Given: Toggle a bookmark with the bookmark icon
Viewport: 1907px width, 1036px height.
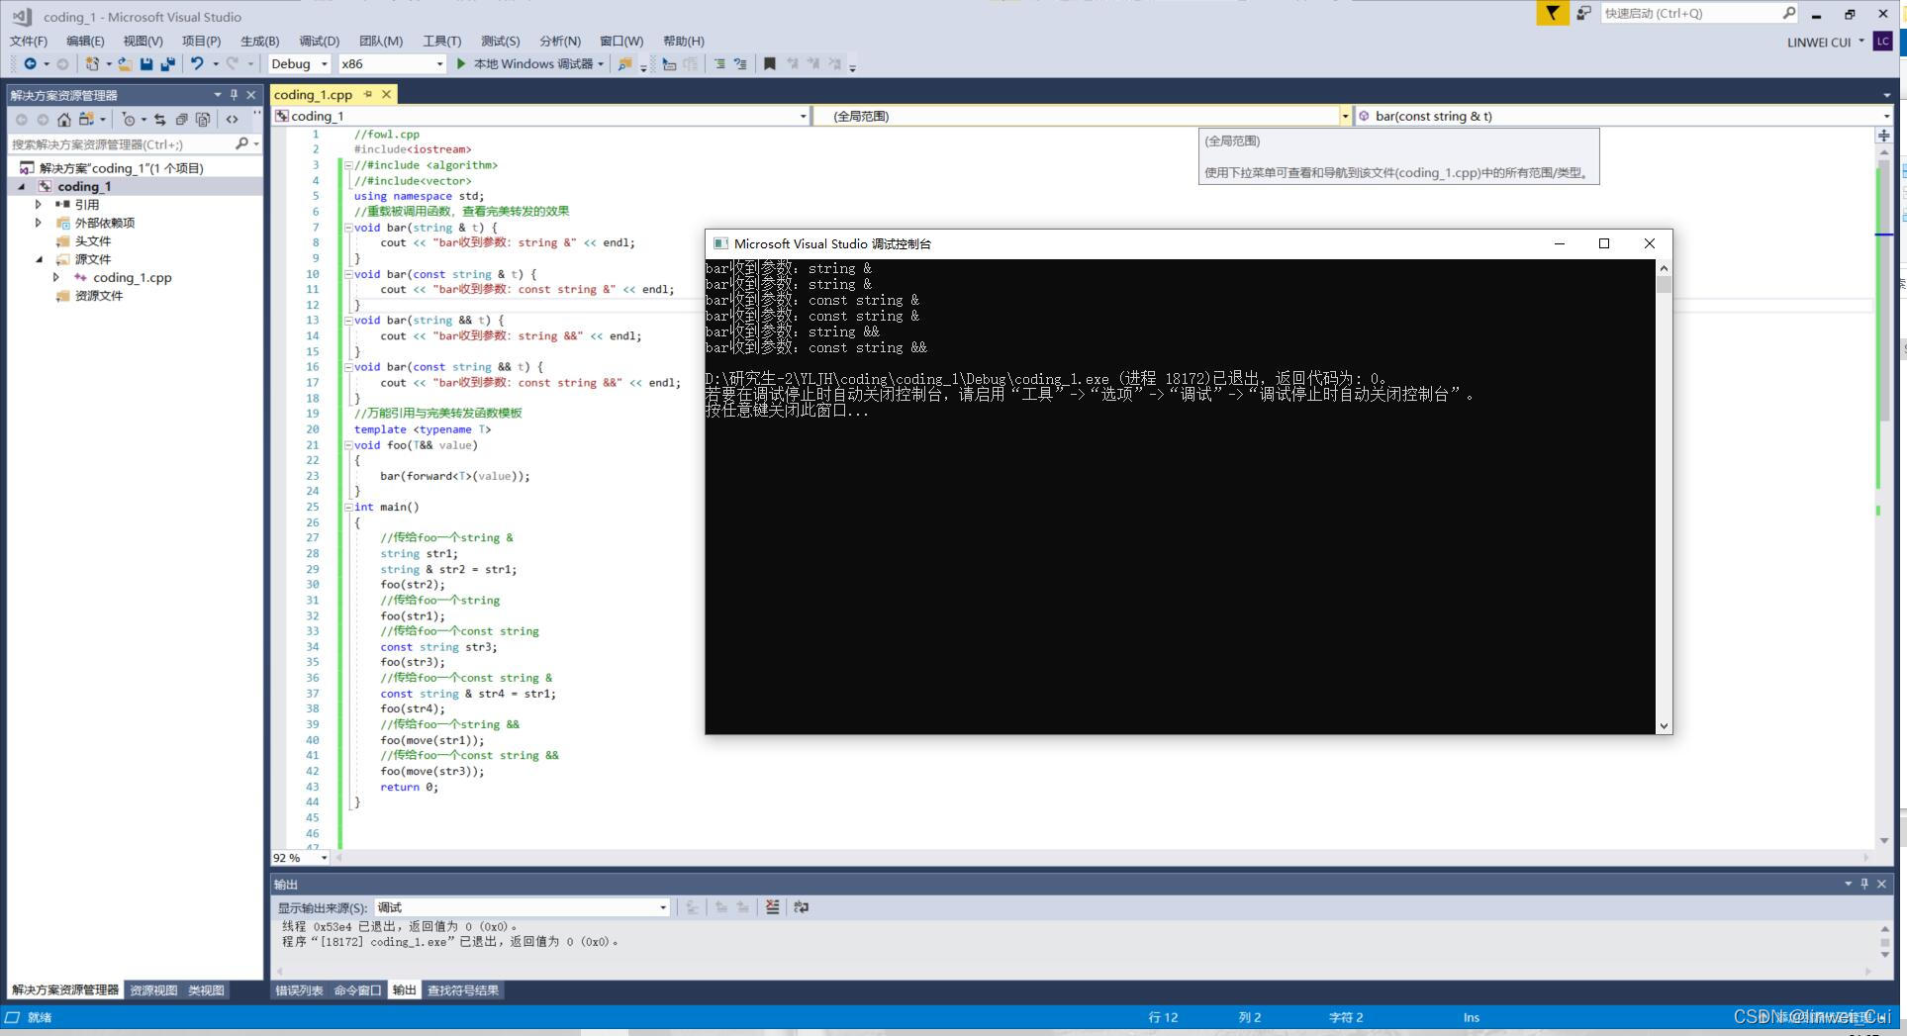Looking at the screenshot, I should coord(769,63).
